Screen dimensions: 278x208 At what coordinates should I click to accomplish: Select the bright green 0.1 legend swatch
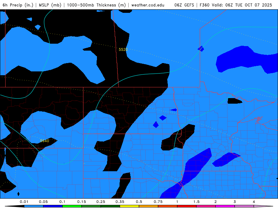[x=72, y=206]
